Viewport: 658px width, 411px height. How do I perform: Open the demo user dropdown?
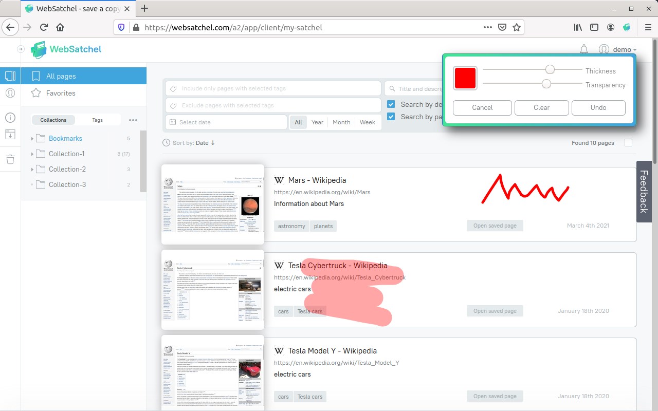[x=618, y=49]
